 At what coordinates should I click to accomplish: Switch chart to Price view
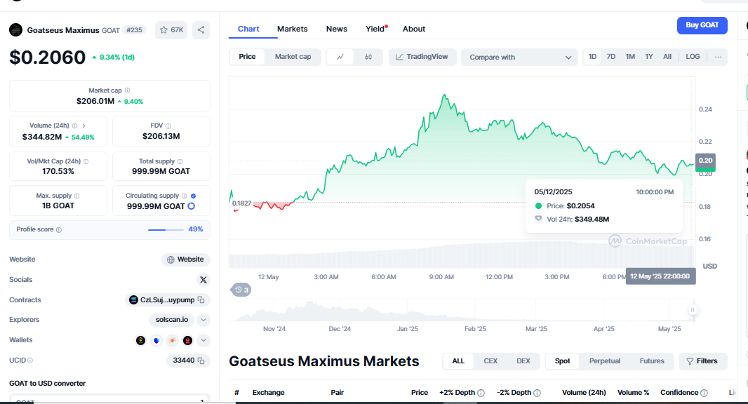point(247,57)
